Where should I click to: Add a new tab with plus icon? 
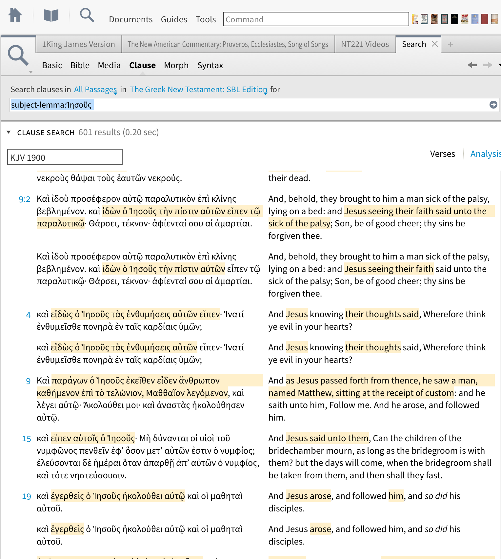tap(451, 44)
